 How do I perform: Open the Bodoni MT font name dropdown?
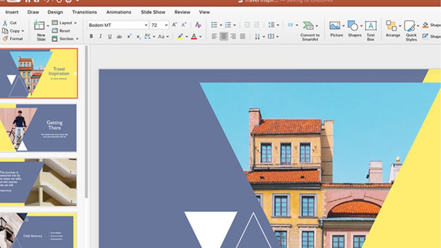click(x=146, y=25)
